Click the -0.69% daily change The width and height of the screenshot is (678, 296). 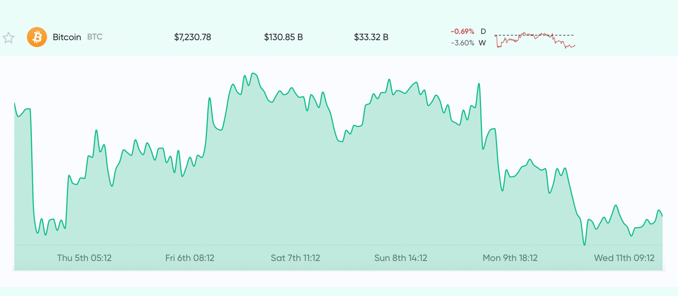[462, 31]
